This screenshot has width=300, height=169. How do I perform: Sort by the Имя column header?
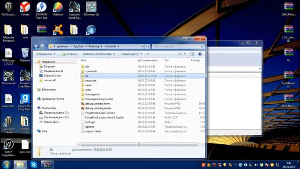(83, 60)
